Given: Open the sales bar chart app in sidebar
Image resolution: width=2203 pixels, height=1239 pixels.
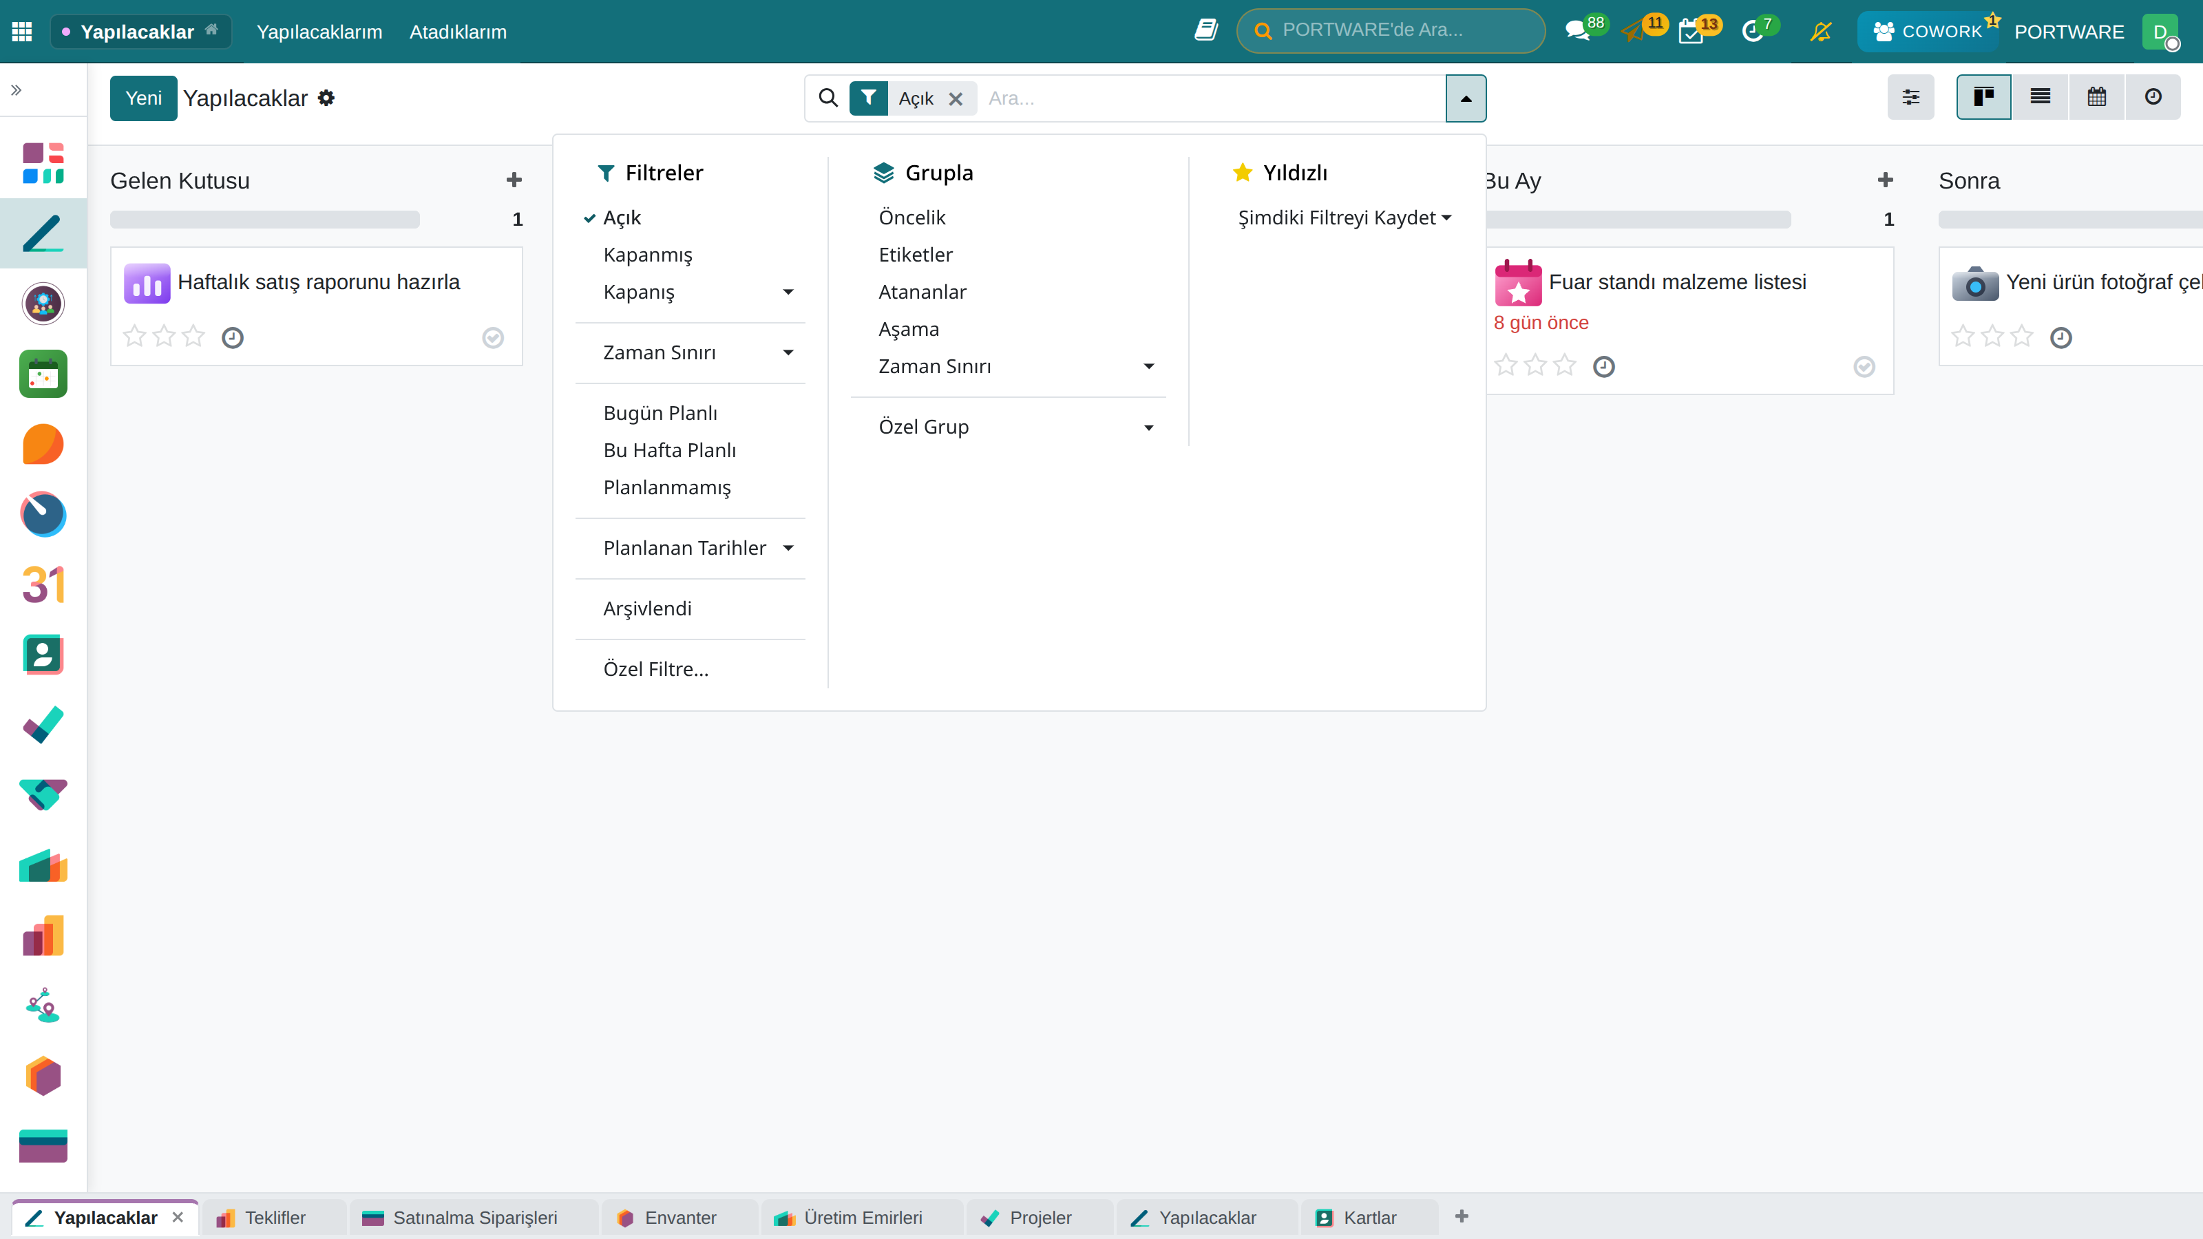Looking at the screenshot, I should pos(43,936).
